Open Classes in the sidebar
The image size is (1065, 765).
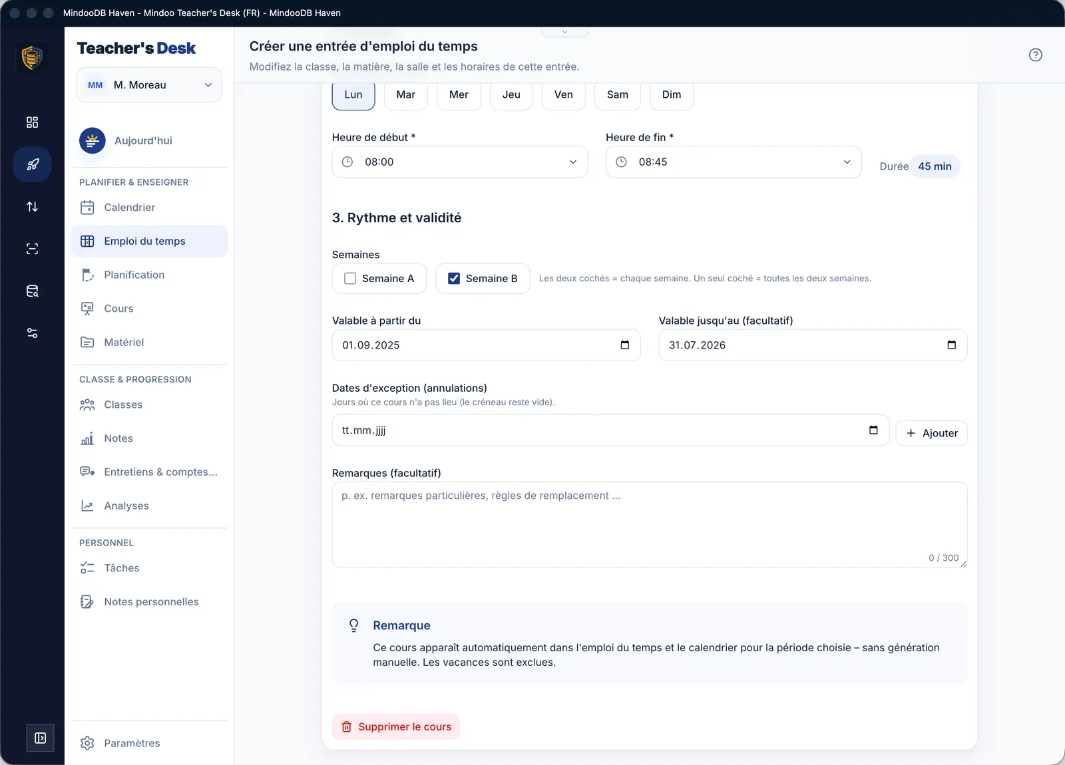click(x=149, y=404)
